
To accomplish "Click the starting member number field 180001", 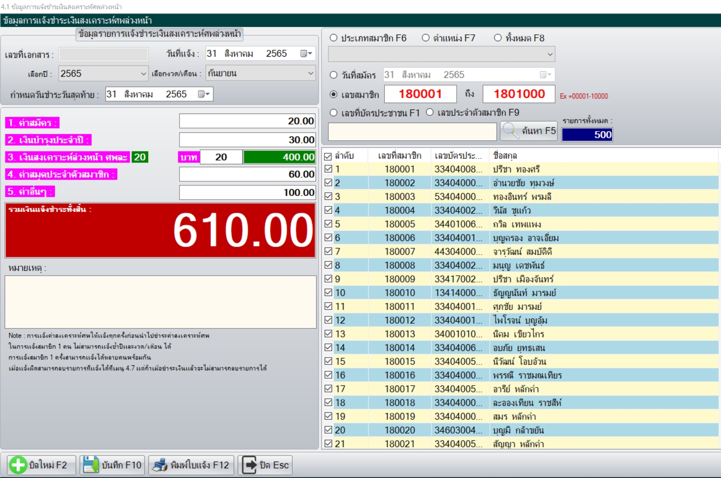I will click(420, 94).
